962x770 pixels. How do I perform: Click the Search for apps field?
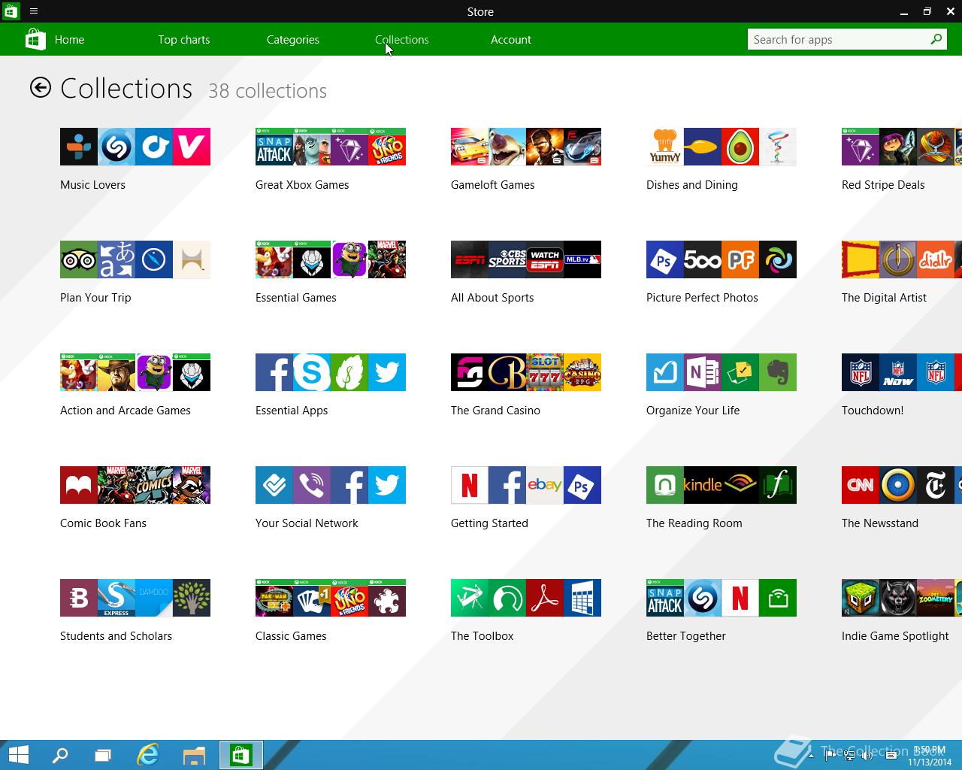tap(847, 39)
